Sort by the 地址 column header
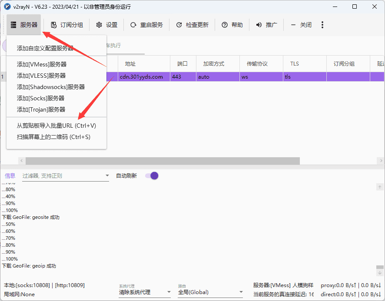Screen dimensions: 385x301 click(144, 64)
